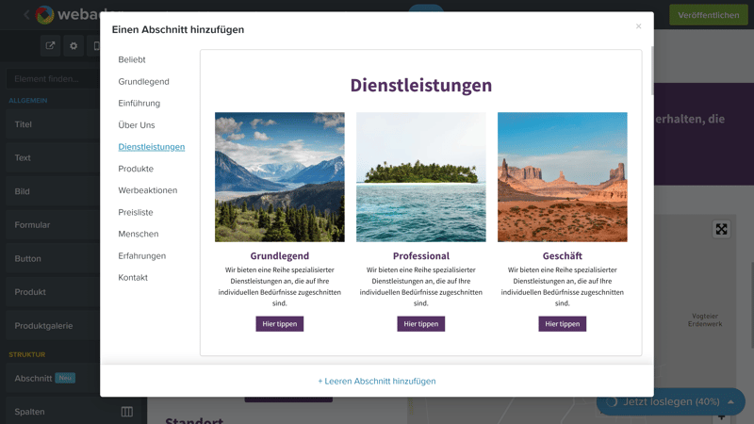The image size is (754, 424).
Task: Click the desert canyon thumbnail
Action: [562, 177]
